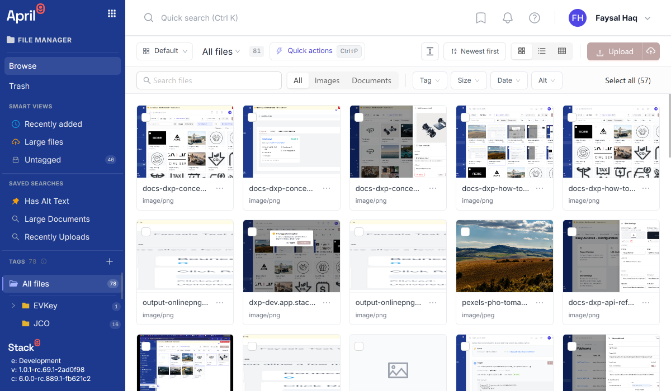Image resolution: width=671 pixels, height=391 pixels.
Task: Click the Upload button
Action: click(615, 51)
